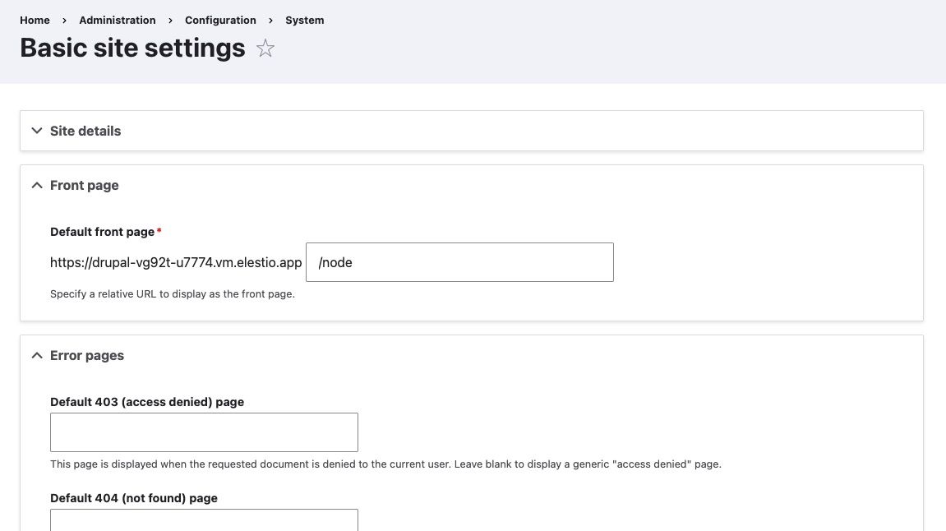Click the star icon to bookmark this page

coord(265,48)
